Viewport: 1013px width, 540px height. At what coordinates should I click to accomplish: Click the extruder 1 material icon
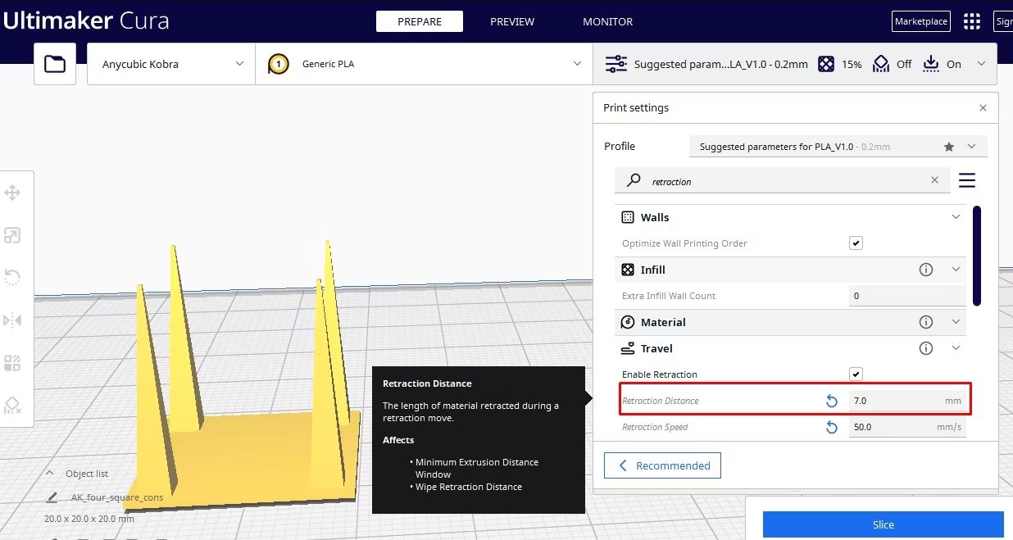[279, 64]
